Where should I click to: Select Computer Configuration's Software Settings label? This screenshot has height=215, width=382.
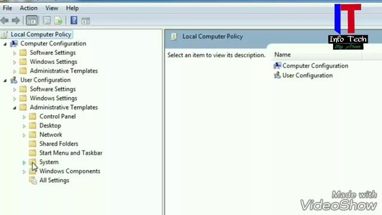tap(53, 53)
